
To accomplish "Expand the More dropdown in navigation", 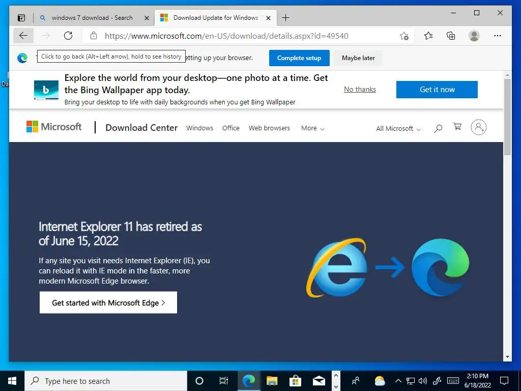I will tap(313, 128).
